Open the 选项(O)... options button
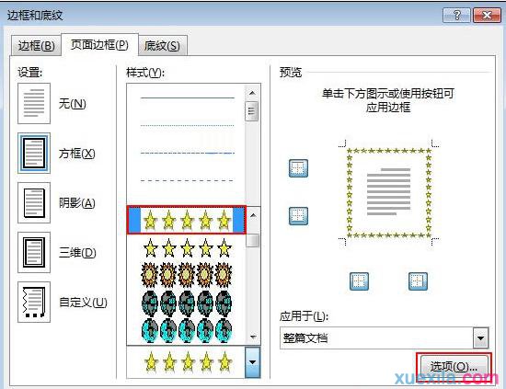 click(454, 367)
